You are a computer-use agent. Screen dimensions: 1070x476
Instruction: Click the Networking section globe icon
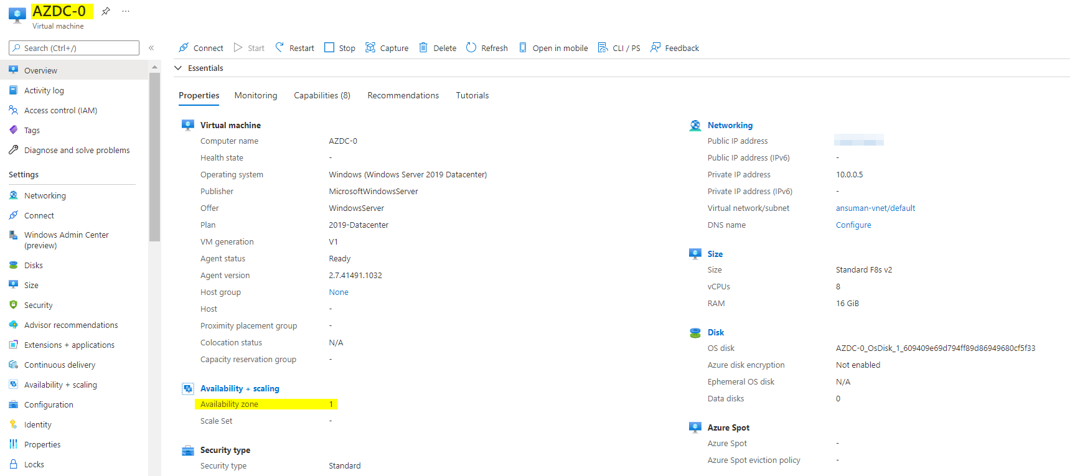pos(695,125)
